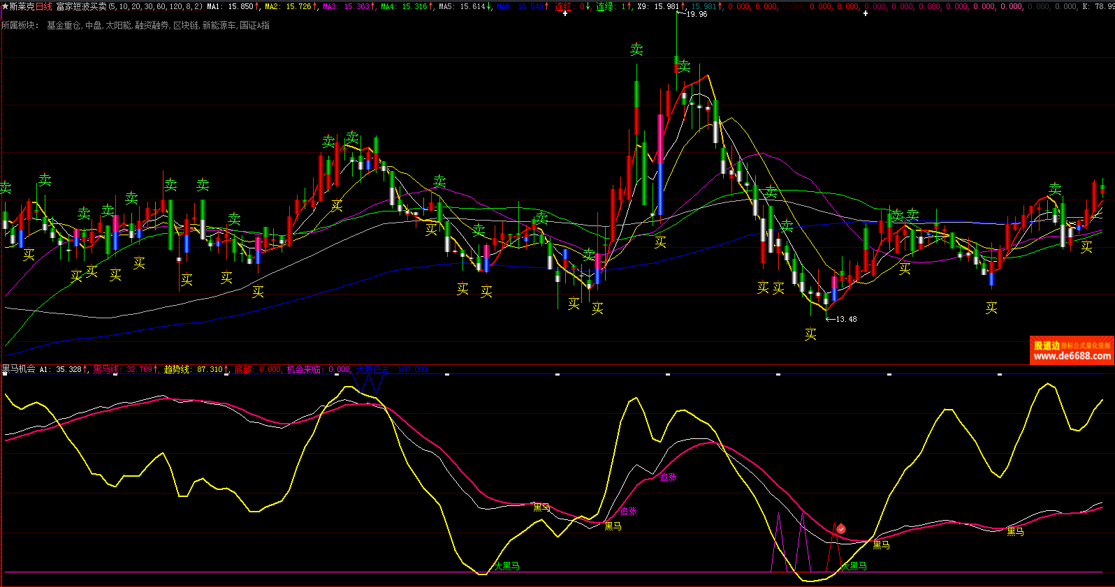Click the left white plus marker at top
The width and height of the screenshot is (1115, 587).
pyautogui.click(x=565, y=13)
